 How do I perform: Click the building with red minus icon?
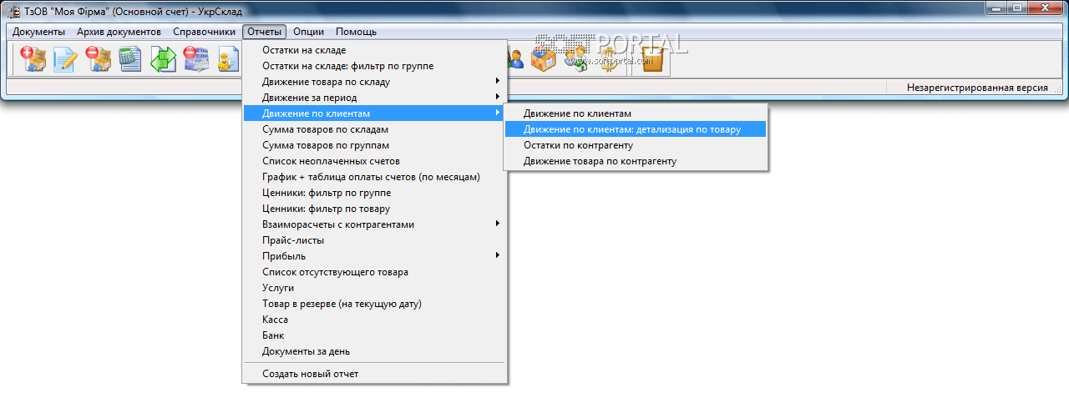[195, 60]
